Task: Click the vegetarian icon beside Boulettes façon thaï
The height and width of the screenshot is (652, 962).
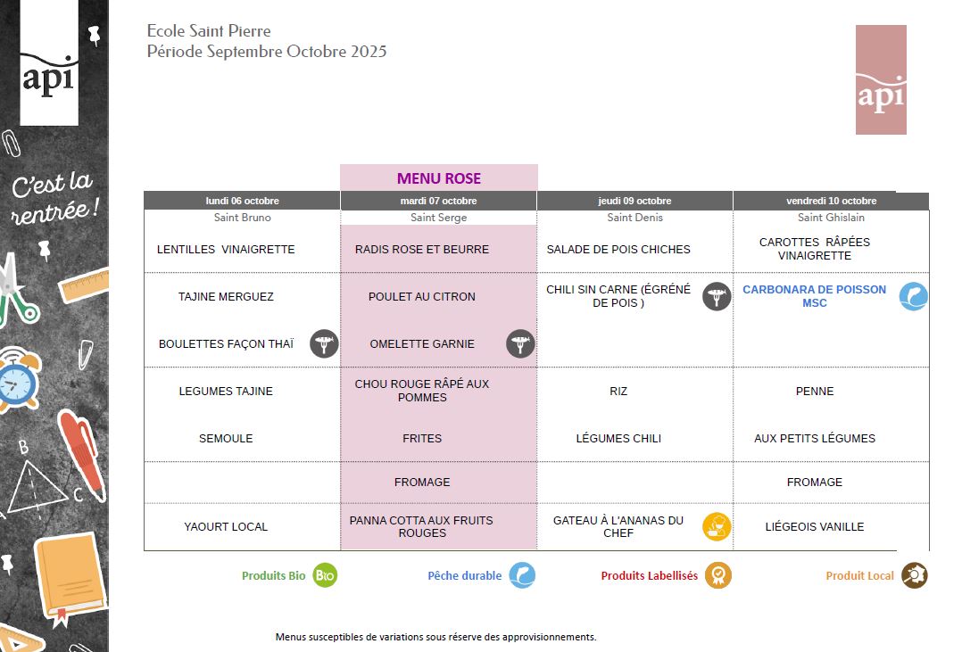Action: pos(324,343)
